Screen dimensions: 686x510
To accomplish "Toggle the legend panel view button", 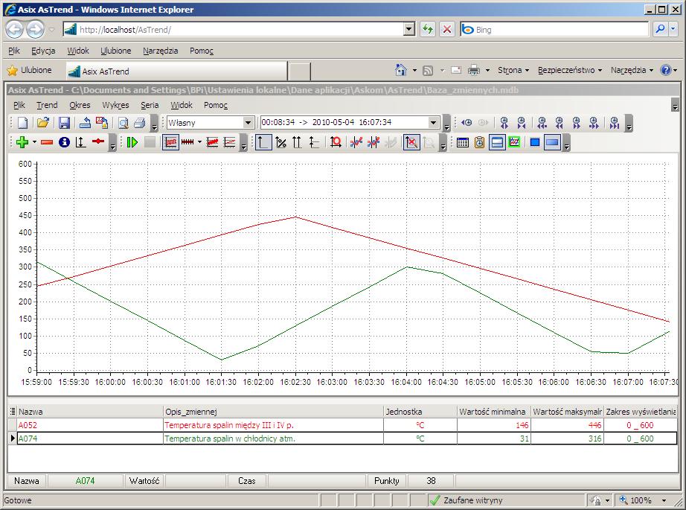I will pyautogui.click(x=497, y=142).
